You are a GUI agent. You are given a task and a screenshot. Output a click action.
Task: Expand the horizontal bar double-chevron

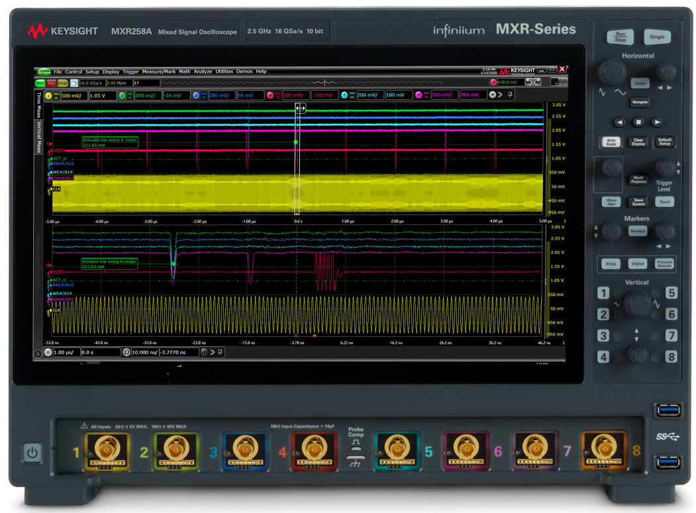pyautogui.click(x=213, y=352)
